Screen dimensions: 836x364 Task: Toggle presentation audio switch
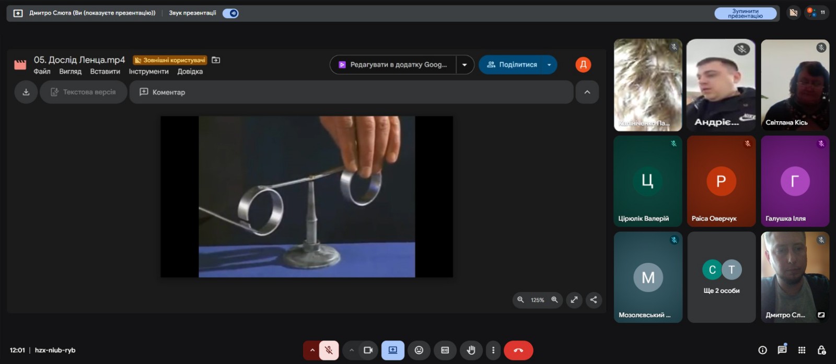click(230, 13)
